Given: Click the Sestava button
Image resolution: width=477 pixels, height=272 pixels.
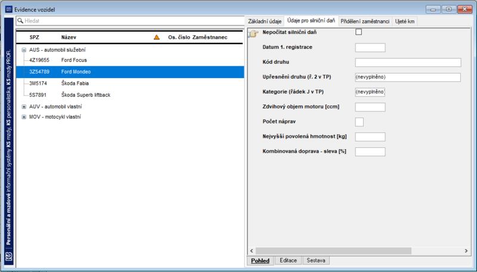Looking at the screenshot, I should (316, 261).
